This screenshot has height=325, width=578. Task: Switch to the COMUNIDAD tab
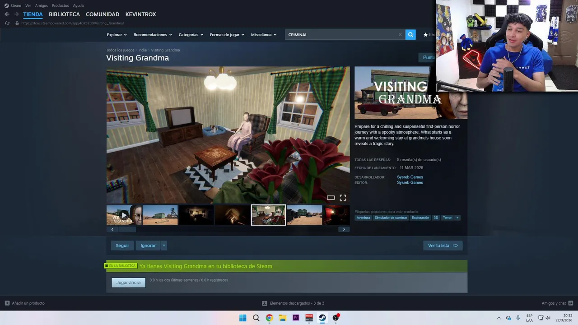point(103,14)
